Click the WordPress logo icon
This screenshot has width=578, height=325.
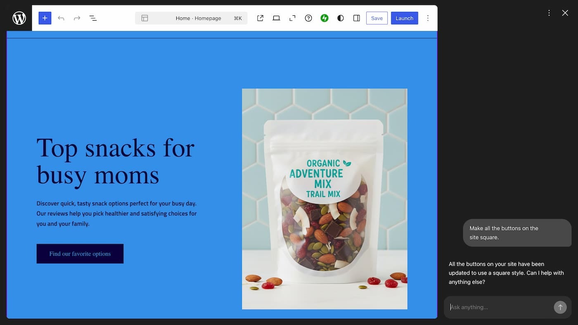click(19, 18)
